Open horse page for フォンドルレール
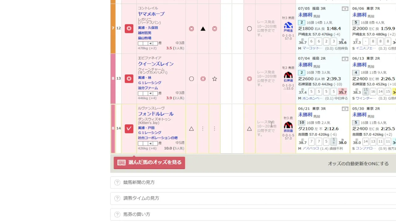This screenshot has height=222, width=396. [x=156, y=114]
